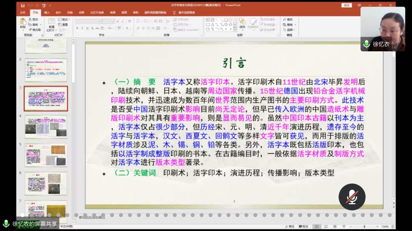Click the Save icon in quick access toolbar

(x=23, y=5)
